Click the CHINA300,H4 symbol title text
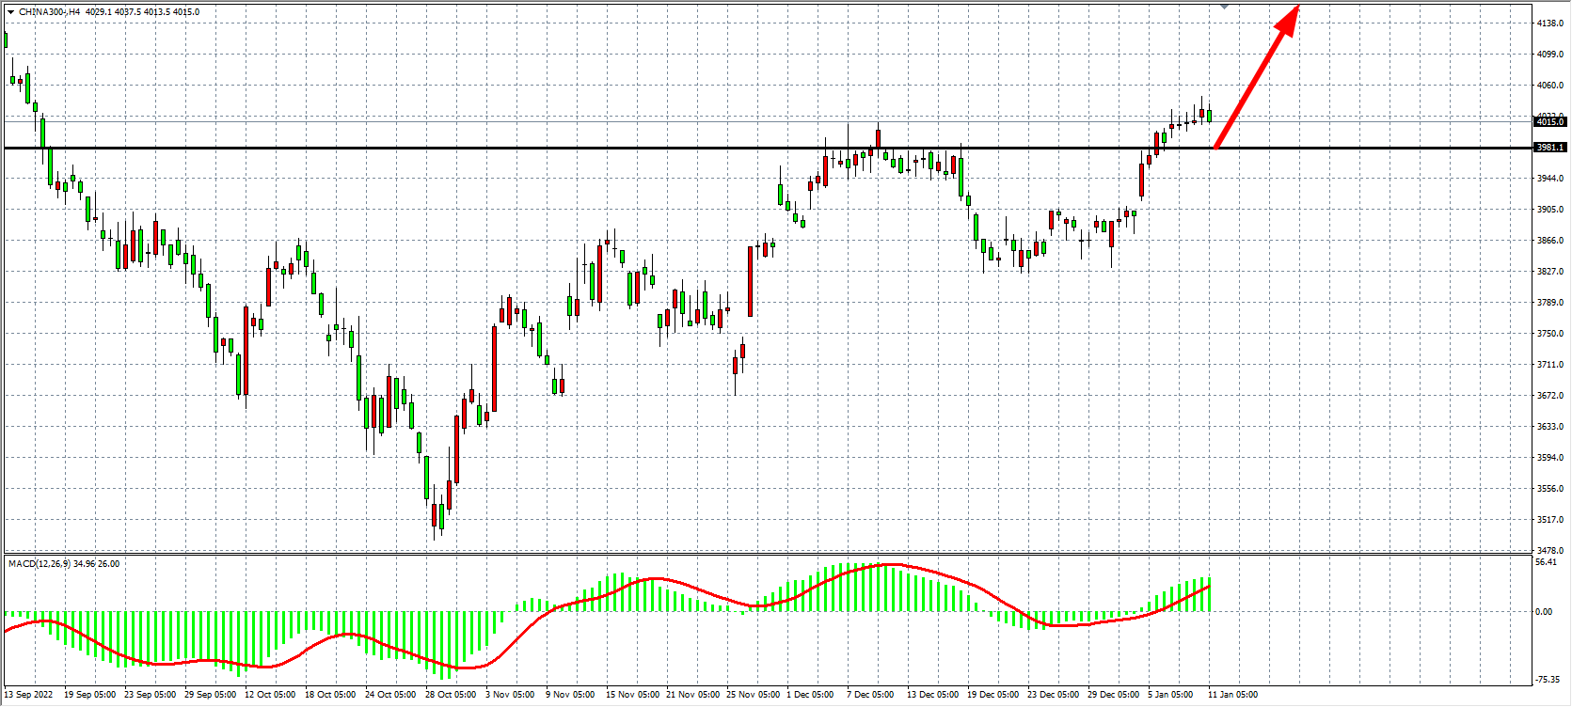This screenshot has height=707, width=1572. point(49,12)
